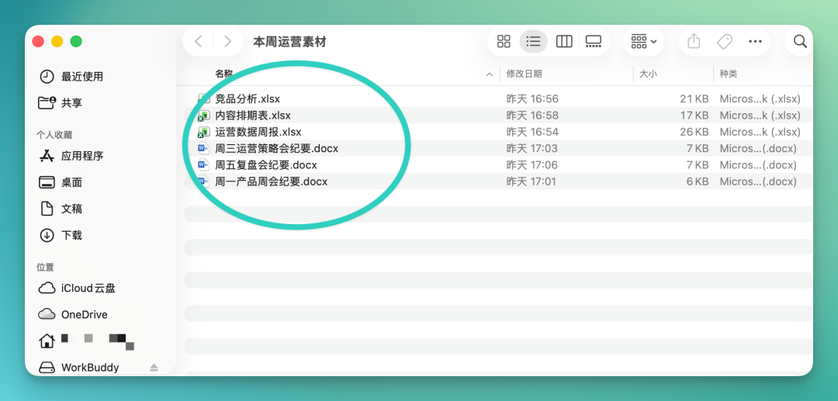Click the 昨天 17:06 date cell
Image resolution: width=838 pixels, height=401 pixels.
(x=532, y=165)
